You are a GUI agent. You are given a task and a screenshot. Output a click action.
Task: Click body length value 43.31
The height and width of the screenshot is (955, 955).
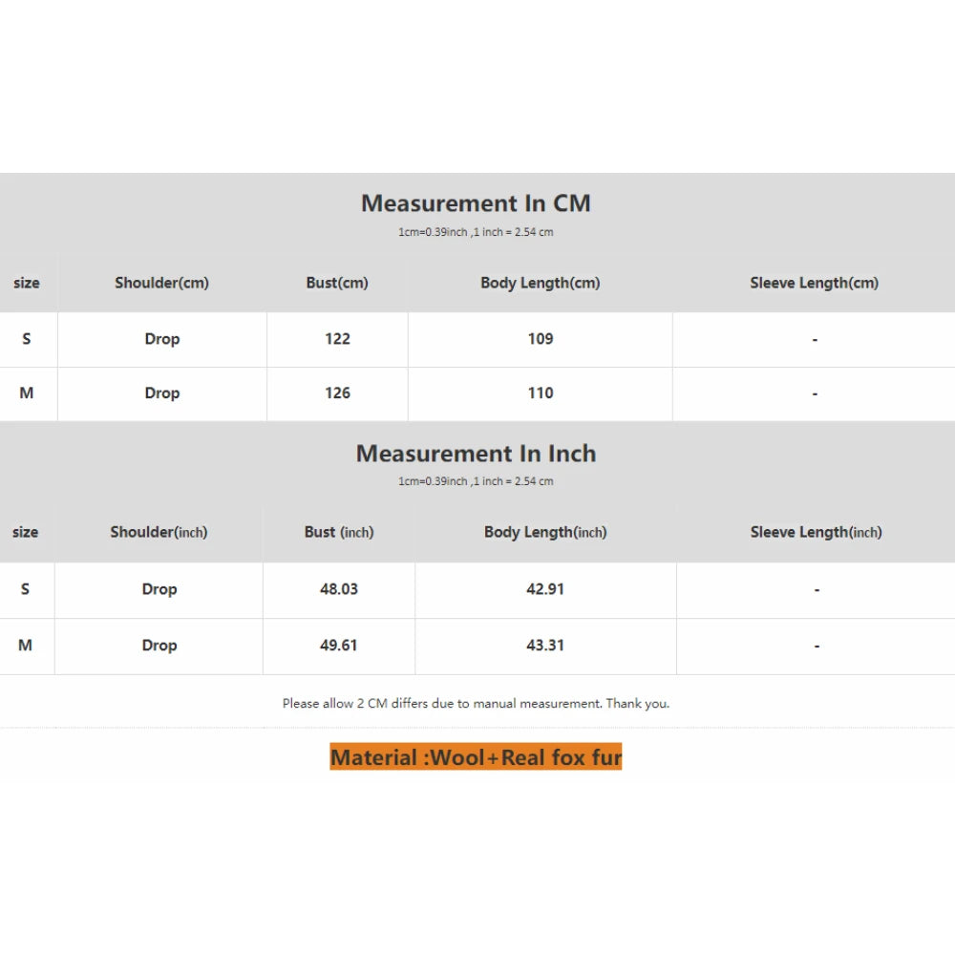(x=545, y=646)
